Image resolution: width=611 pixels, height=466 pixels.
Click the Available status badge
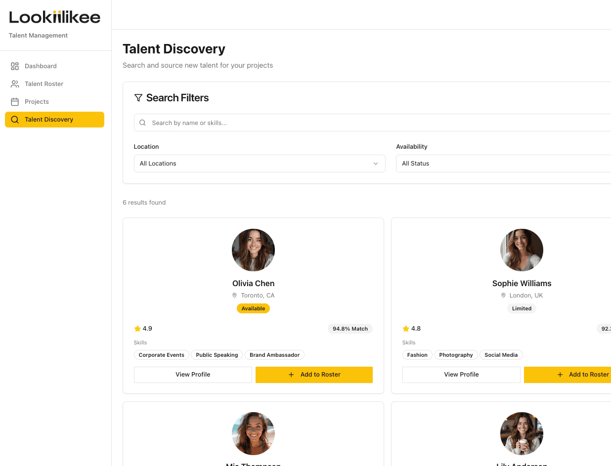pyautogui.click(x=253, y=308)
